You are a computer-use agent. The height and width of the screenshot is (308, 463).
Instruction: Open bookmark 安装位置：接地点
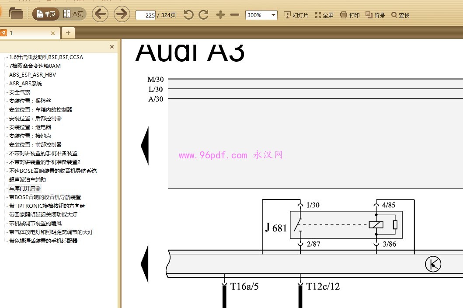pyautogui.click(x=30, y=136)
